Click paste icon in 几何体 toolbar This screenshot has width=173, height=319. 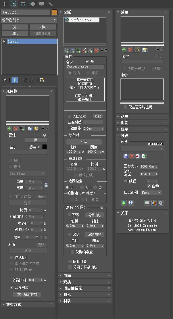(36, 129)
